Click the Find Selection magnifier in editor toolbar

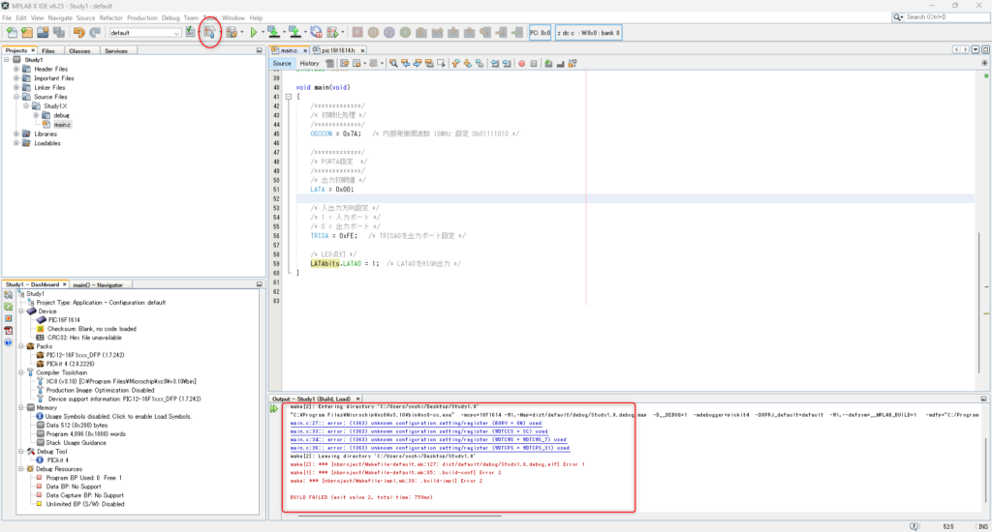(x=394, y=63)
